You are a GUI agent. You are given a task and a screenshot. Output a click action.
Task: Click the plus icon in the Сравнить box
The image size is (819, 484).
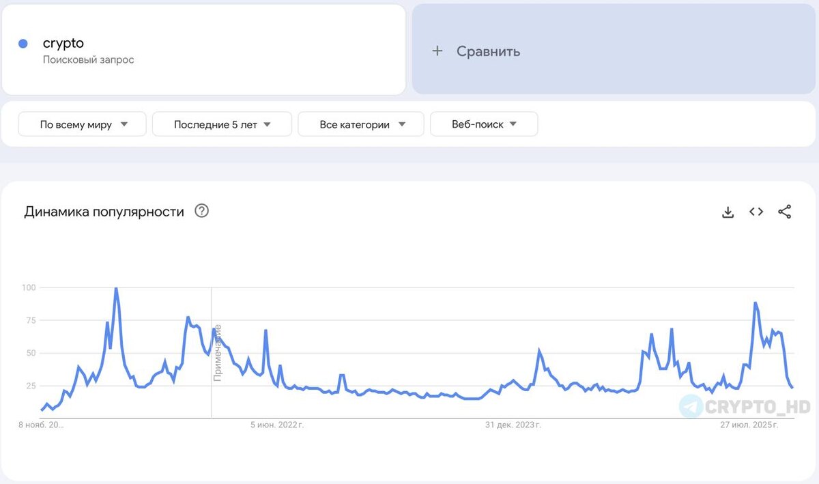pos(437,51)
